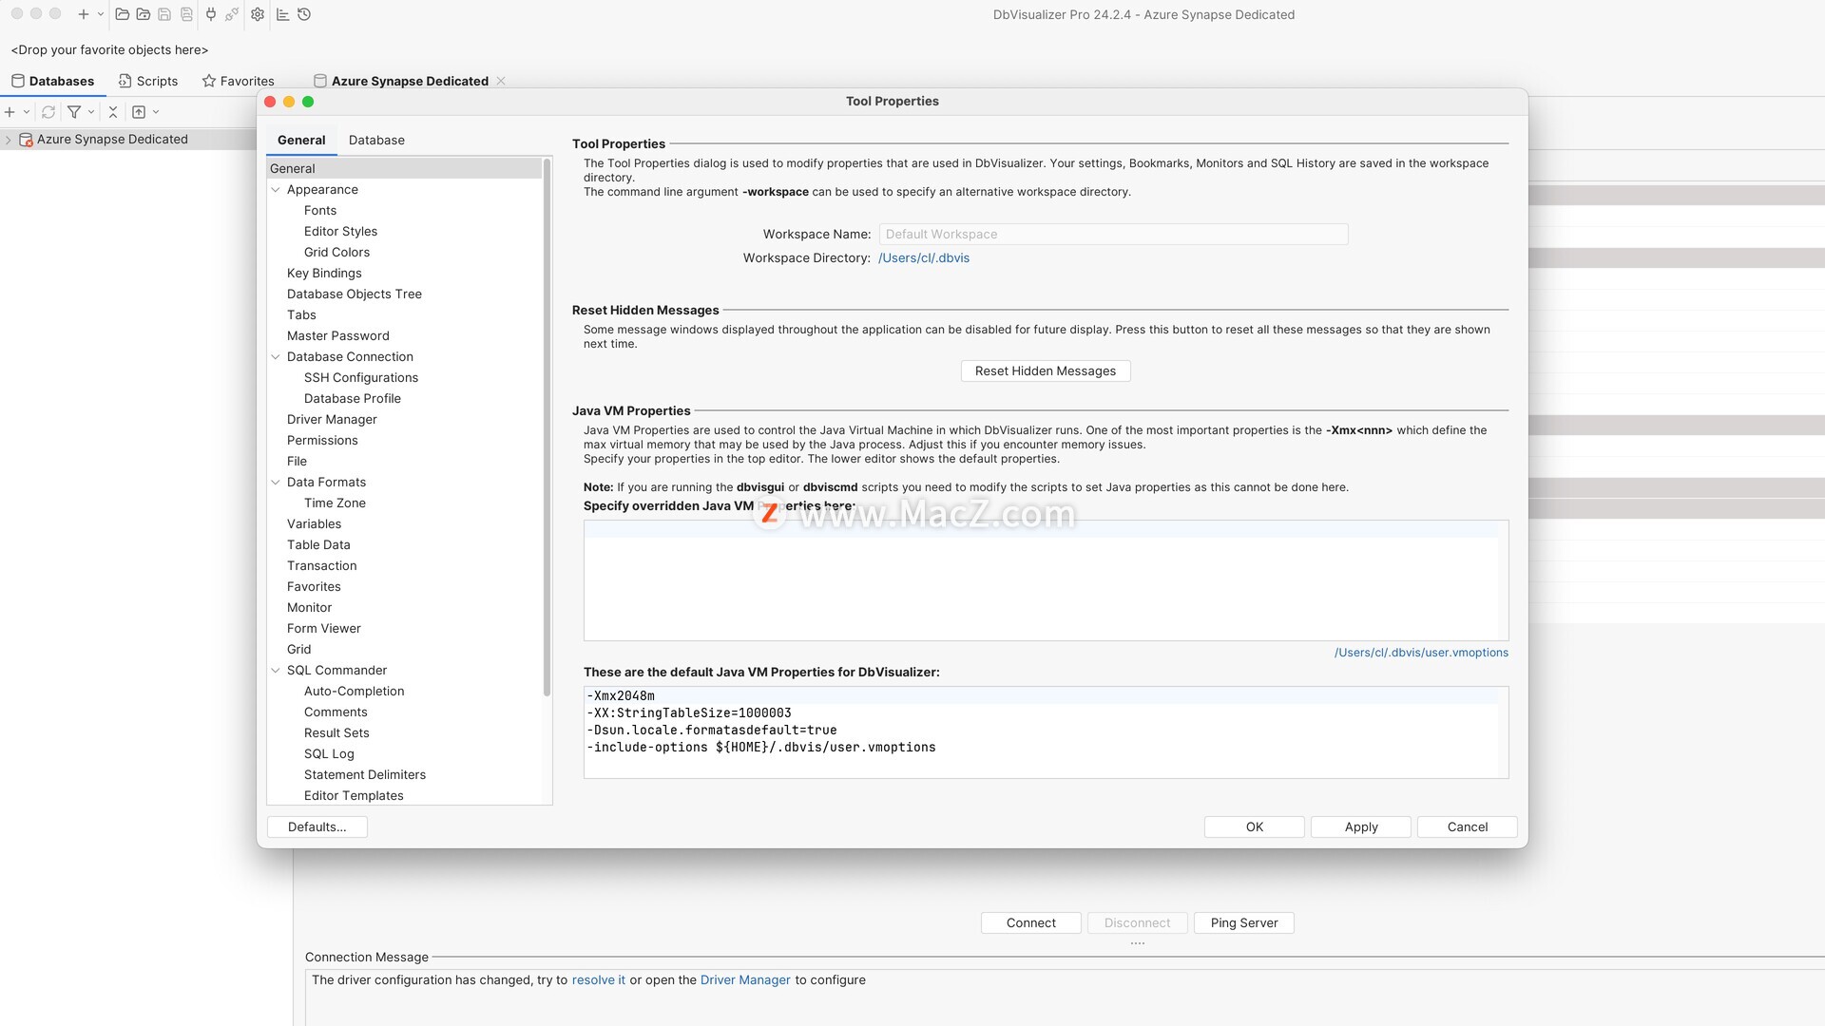Click the 'resolve it' link in Connection Message
1825x1026 pixels.
[x=599, y=980]
